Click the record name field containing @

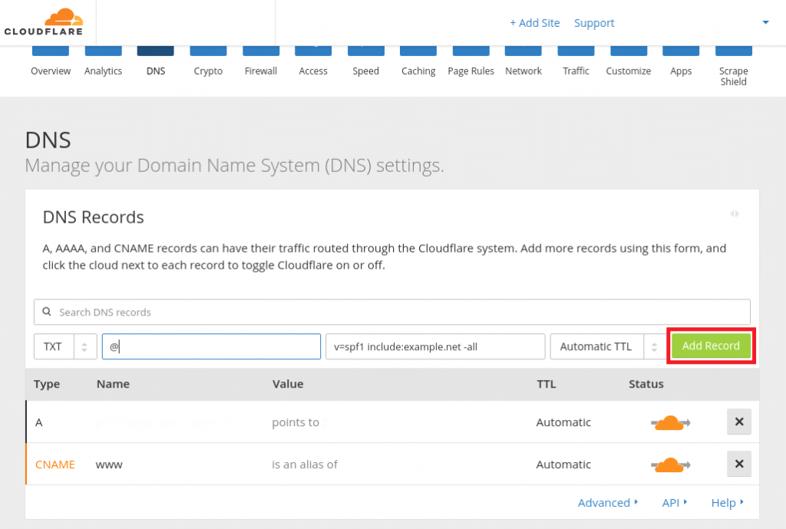211,346
